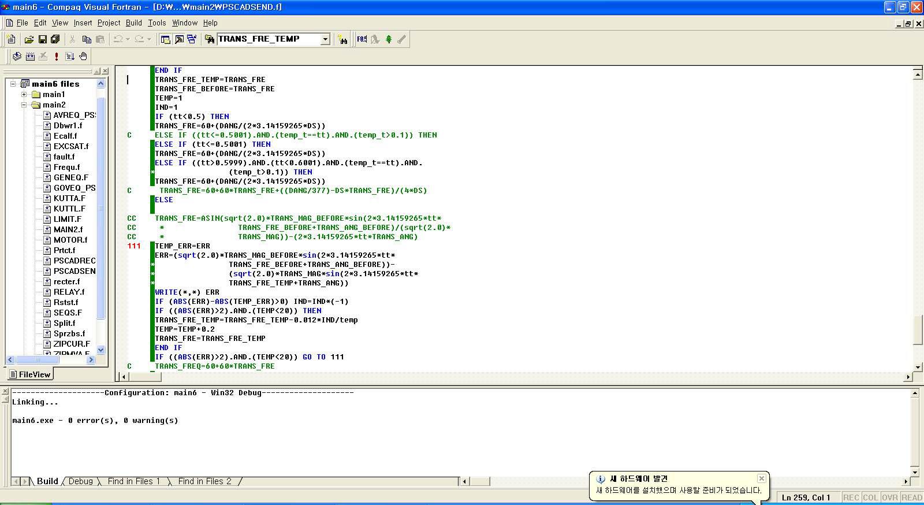Open the Project menu
The height and width of the screenshot is (505, 924).
(109, 23)
